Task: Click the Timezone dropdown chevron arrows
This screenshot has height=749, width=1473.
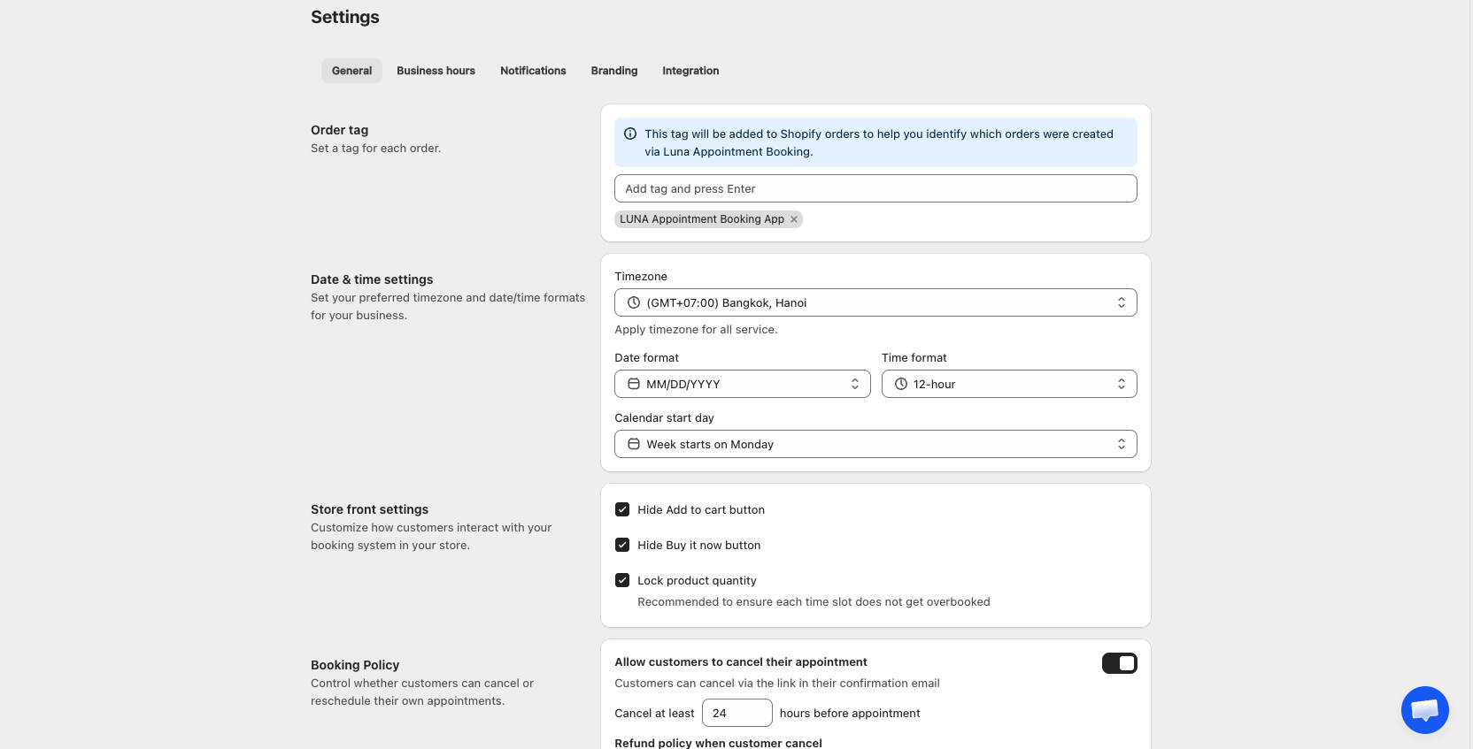Action: [x=1122, y=302]
